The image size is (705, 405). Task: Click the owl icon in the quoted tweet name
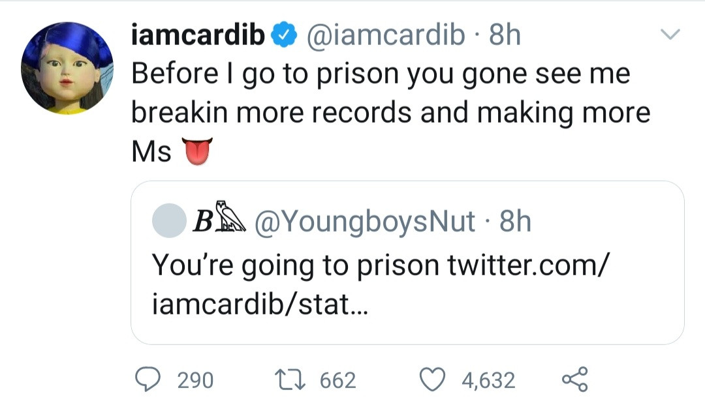coord(230,220)
